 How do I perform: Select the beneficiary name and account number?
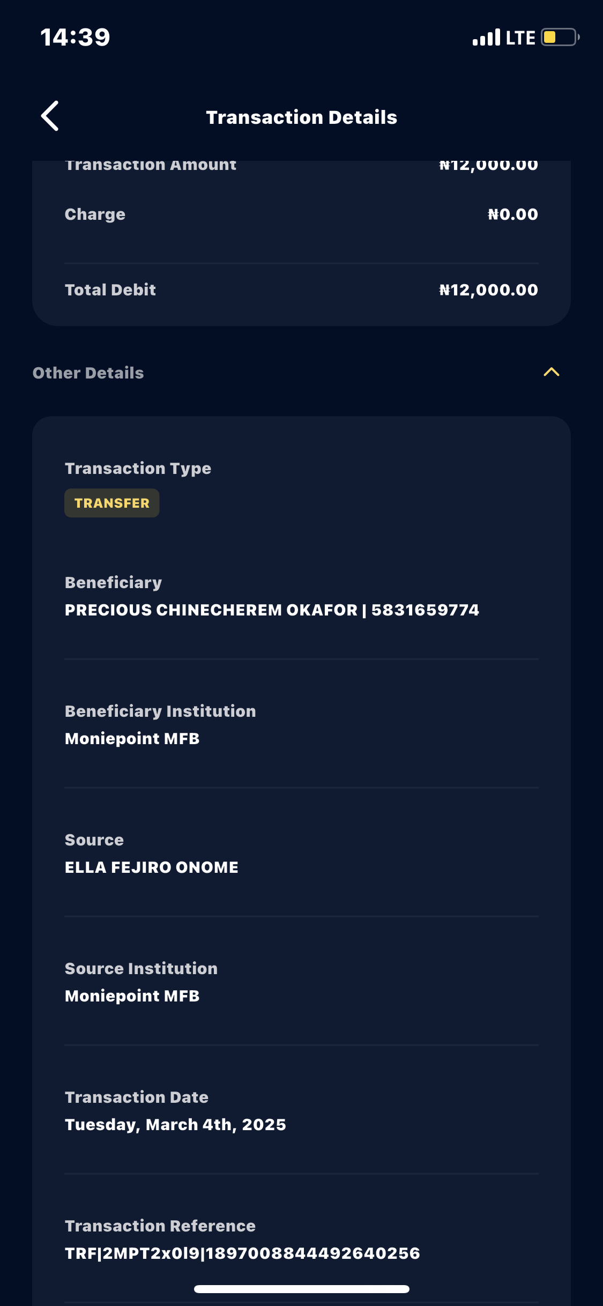[x=272, y=610]
